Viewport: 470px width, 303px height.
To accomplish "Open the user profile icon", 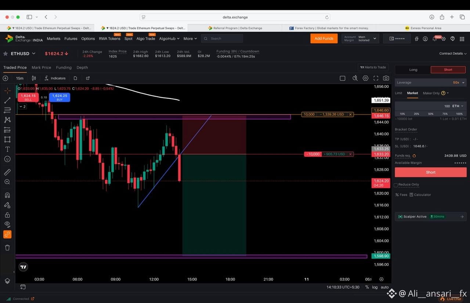I will pyautogui.click(x=425, y=39).
